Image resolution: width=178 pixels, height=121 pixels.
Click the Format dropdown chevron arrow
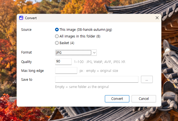(x=94, y=52)
